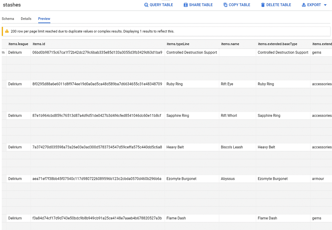This screenshot has width=332, height=230.
Task: Click the Delete Table trash icon
Action: pyautogui.click(x=263, y=5)
